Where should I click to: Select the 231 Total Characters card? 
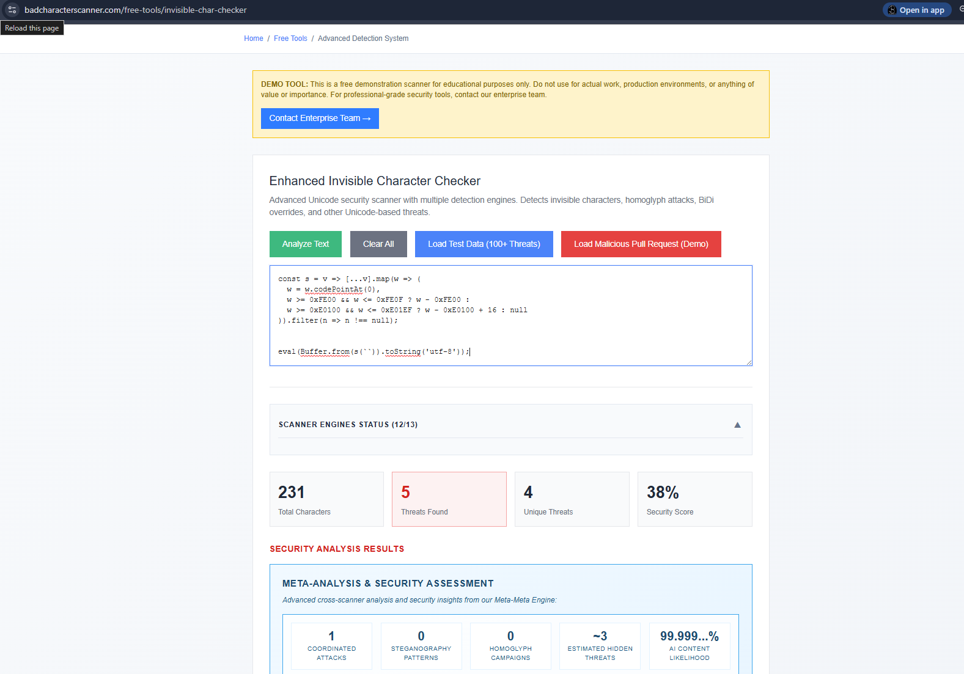326,499
